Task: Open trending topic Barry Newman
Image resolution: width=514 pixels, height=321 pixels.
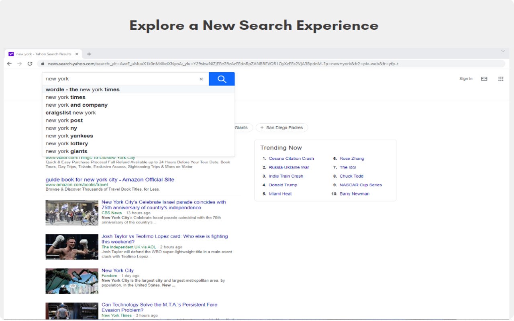Action: (354, 194)
